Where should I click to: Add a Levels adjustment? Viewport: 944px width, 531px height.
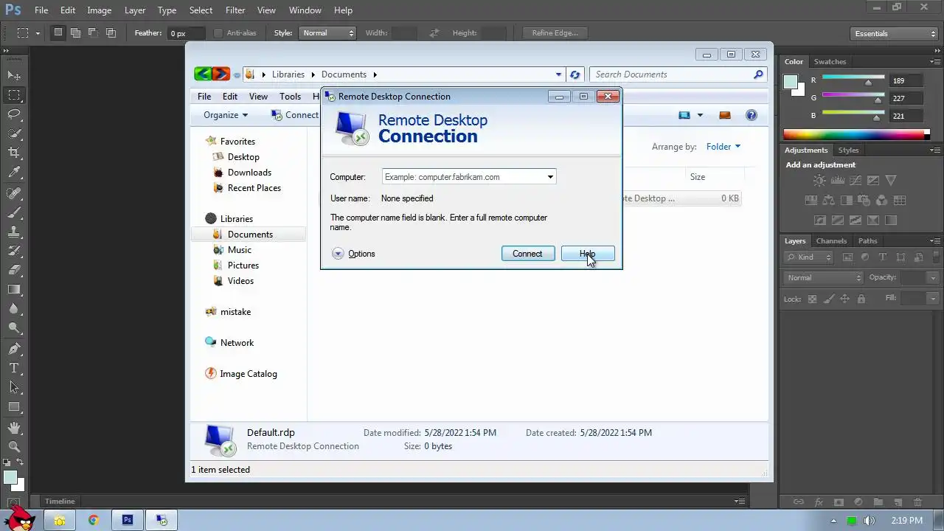coord(837,181)
